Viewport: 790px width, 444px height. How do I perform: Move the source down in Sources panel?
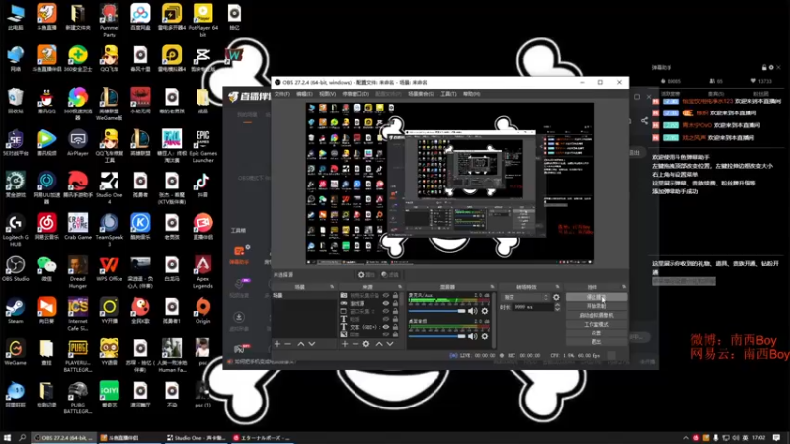[390, 344]
